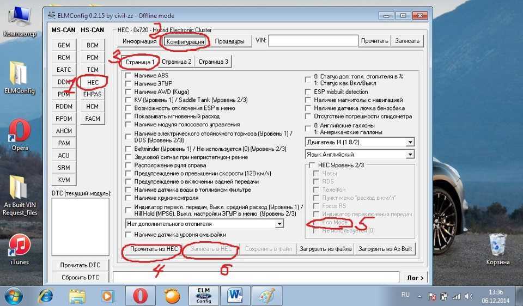Enable the HEC Уровень 2/3 checkbox
This screenshot has height=306, width=523.
tap(312, 165)
